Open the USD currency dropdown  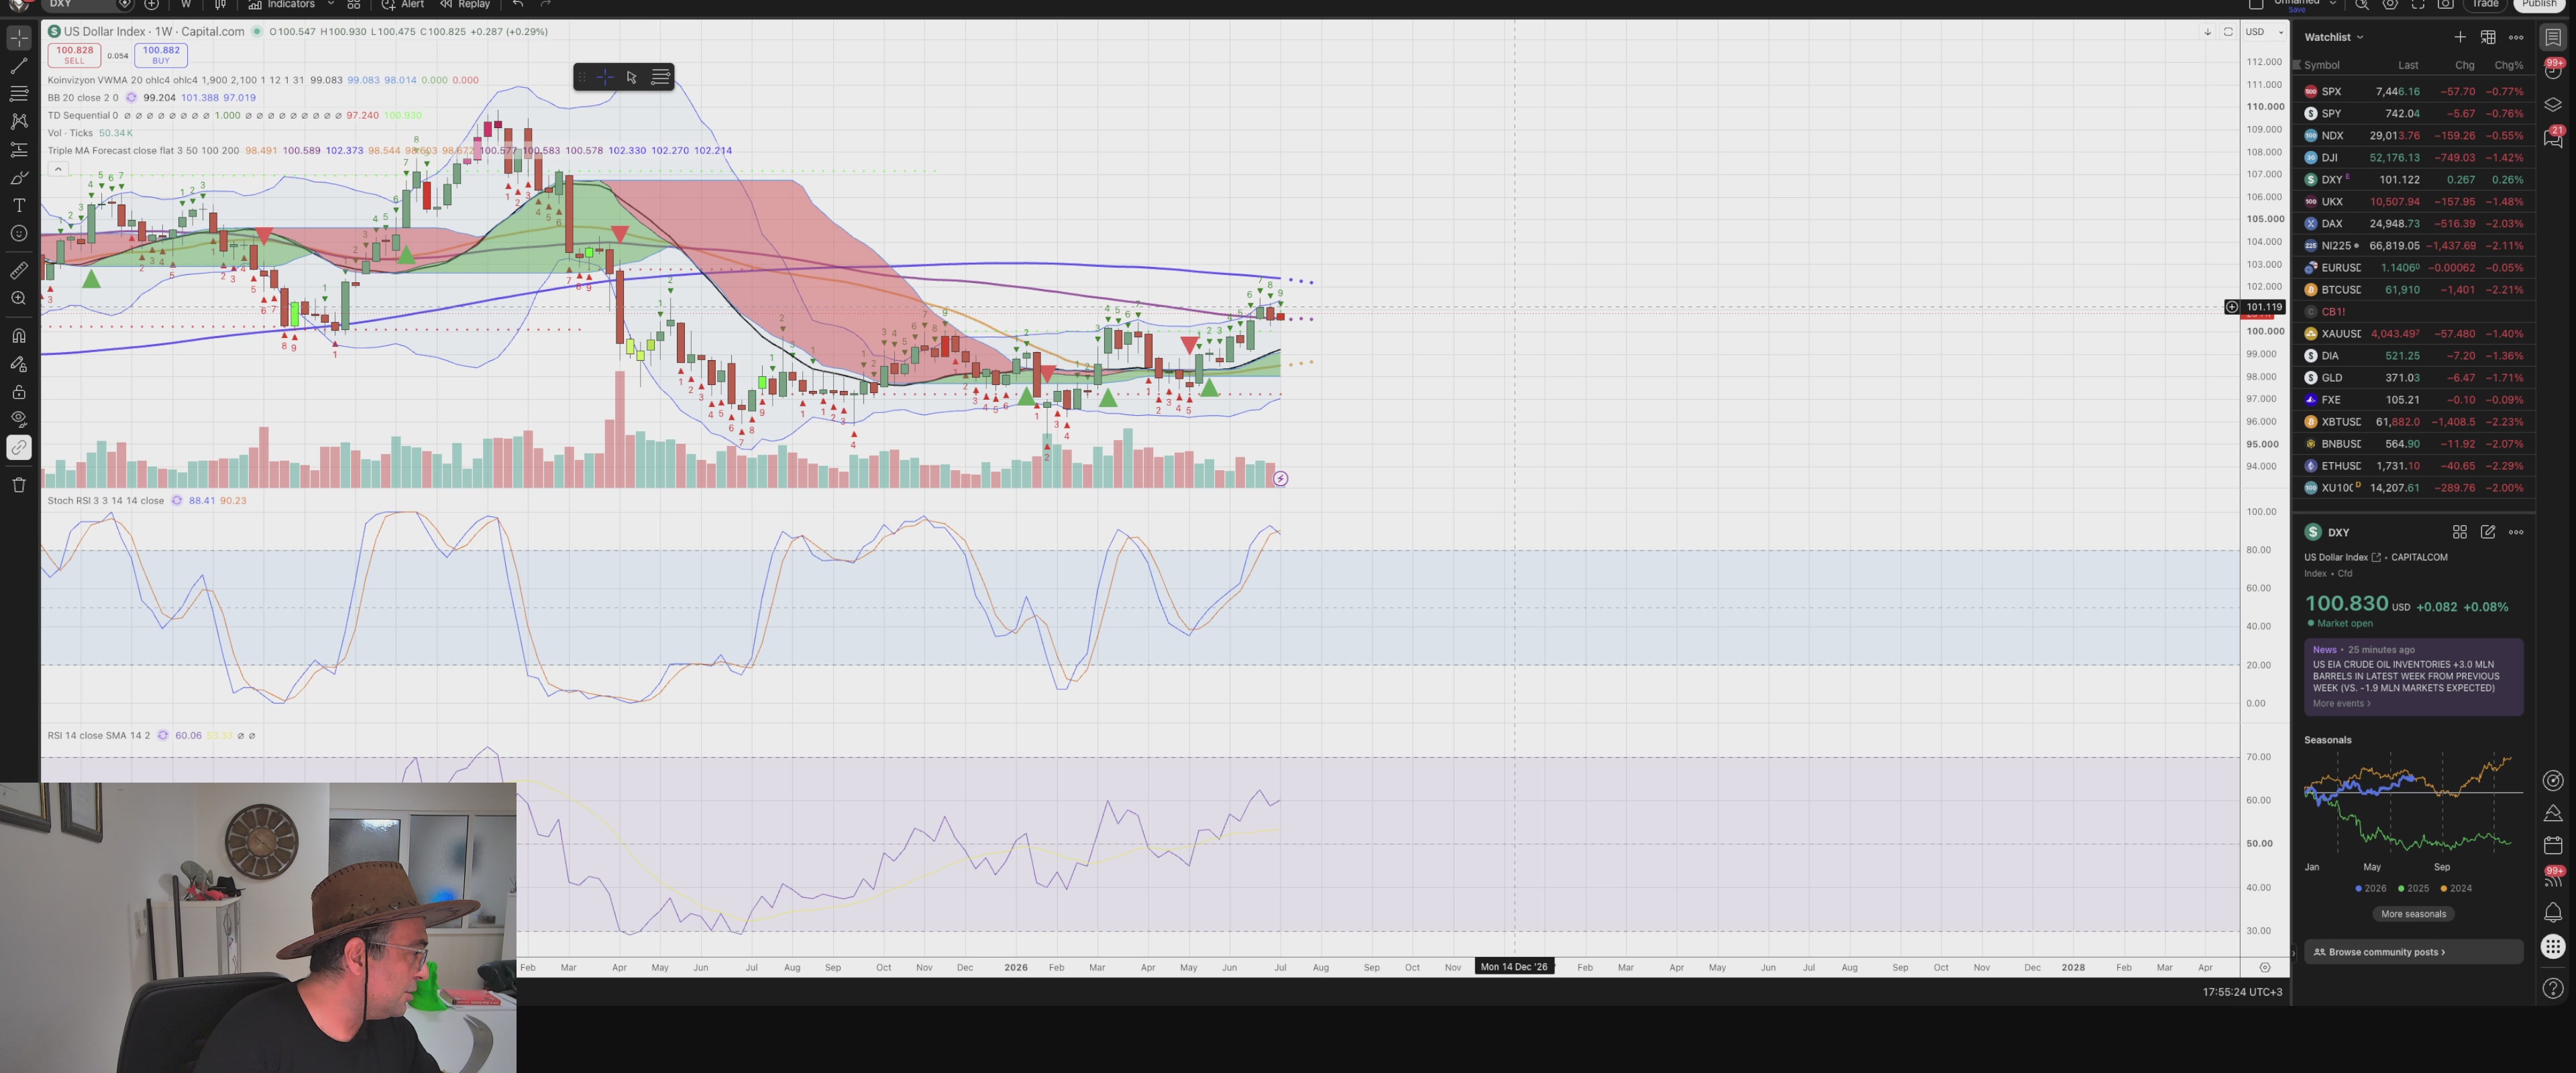[2264, 32]
